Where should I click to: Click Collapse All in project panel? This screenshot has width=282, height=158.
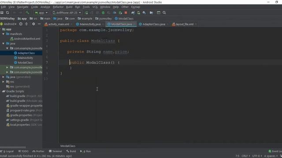point(26,24)
